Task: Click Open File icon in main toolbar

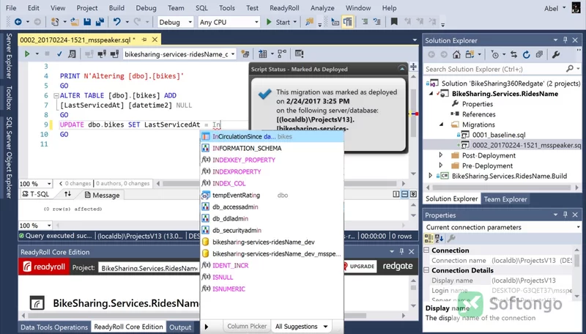Action: 75,22
